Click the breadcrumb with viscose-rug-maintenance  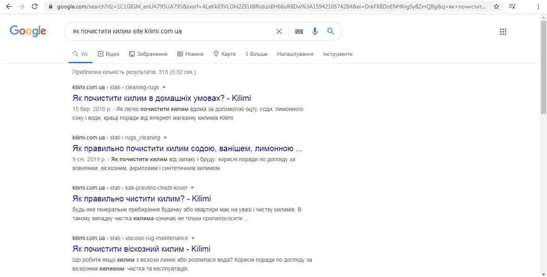click(x=130, y=238)
